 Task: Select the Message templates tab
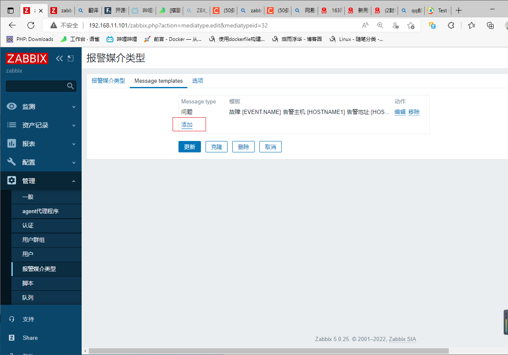(159, 81)
